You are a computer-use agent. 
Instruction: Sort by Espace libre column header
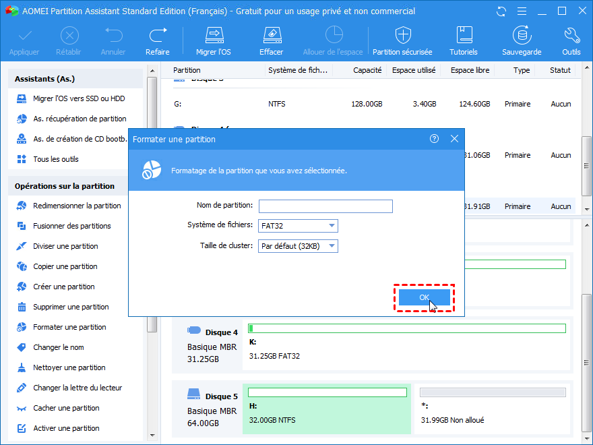pyautogui.click(x=470, y=70)
